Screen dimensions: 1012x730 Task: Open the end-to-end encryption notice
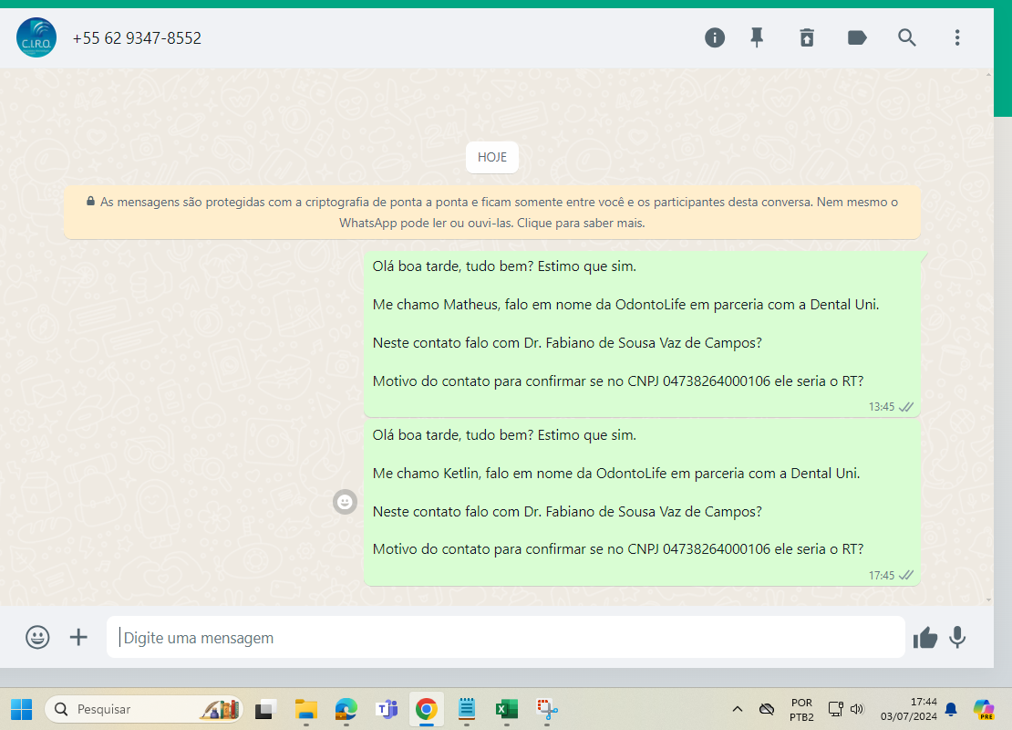pyautogui.click(x=491, y=213)
